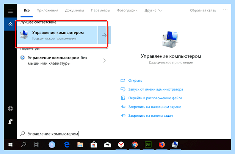Expand chevron for 'без мыши или клавиатуры' result
This screenshot has width=235, height=154.
[x=105, y=60]
